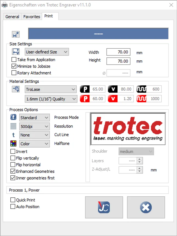Click the cut frequency value 1000
The image size is (177, 236).
click(x=154, y=99)
